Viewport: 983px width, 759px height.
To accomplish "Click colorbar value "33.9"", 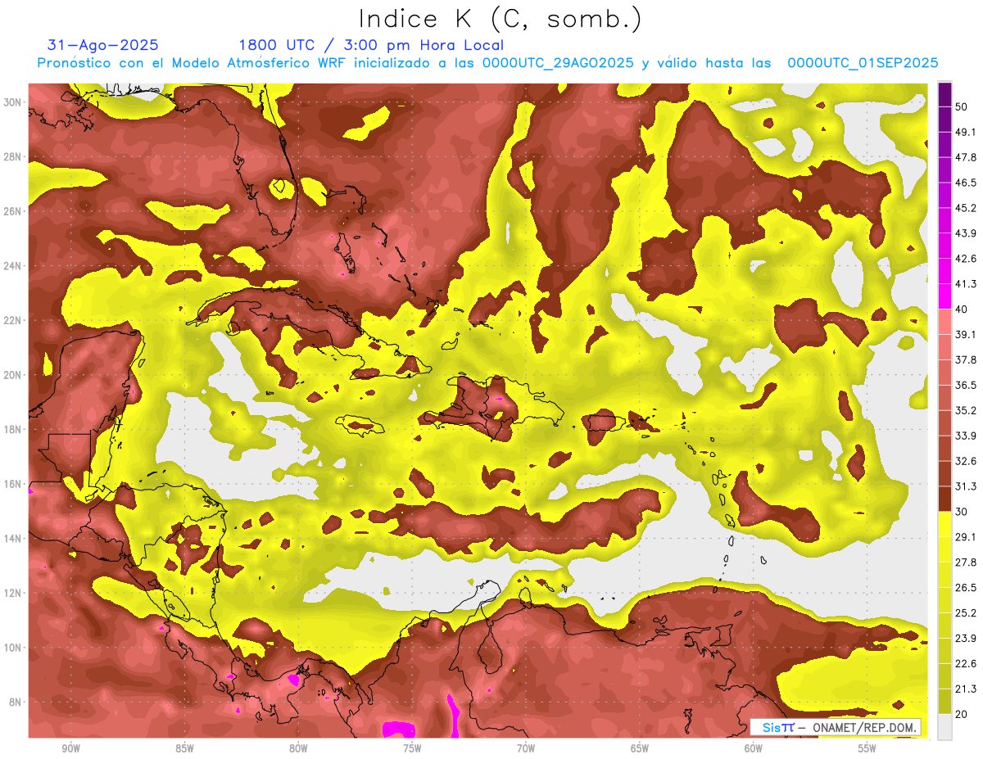I will point(966,436).
